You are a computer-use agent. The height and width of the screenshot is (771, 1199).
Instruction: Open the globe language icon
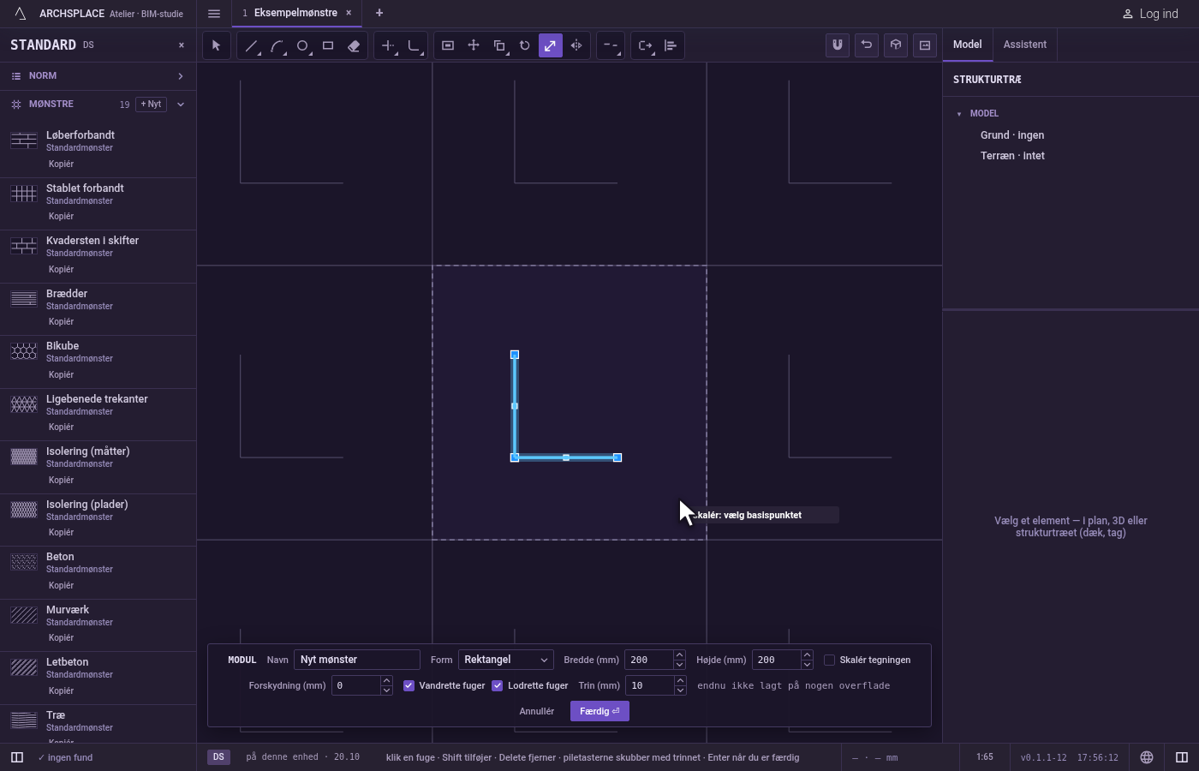pos(1147,757)
